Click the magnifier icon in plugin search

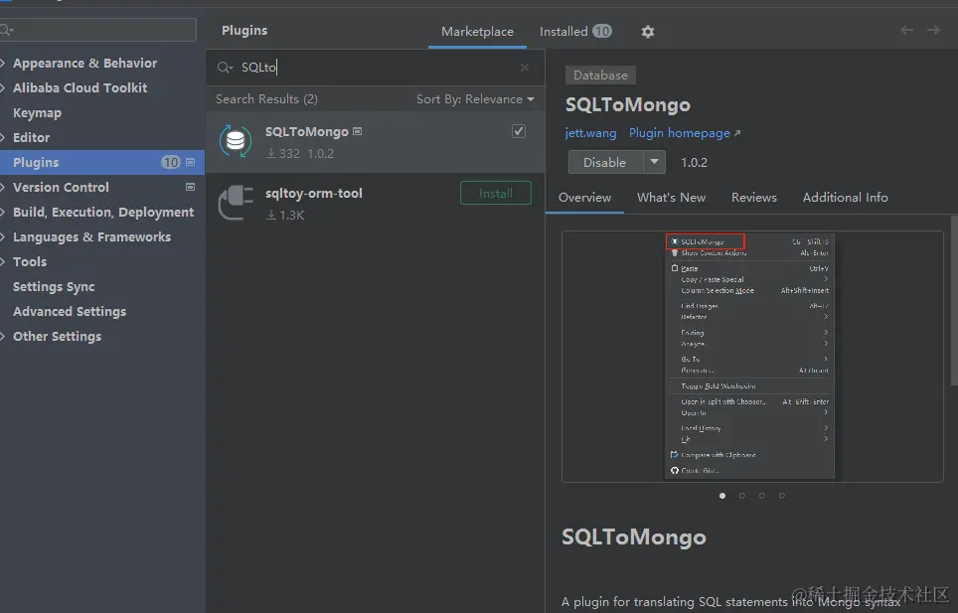(225, 68)
